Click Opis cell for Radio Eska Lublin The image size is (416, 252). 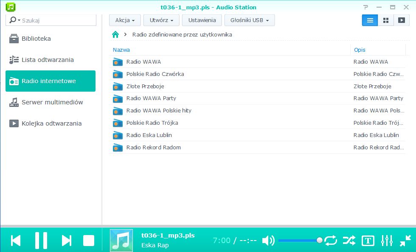tap(376, 135)
